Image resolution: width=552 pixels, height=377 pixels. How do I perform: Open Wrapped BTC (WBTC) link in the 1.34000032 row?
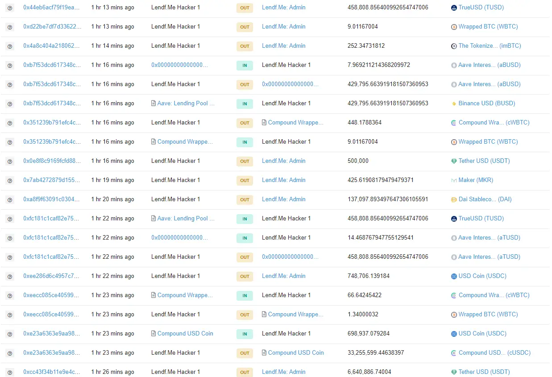click(x=488, y=315)
